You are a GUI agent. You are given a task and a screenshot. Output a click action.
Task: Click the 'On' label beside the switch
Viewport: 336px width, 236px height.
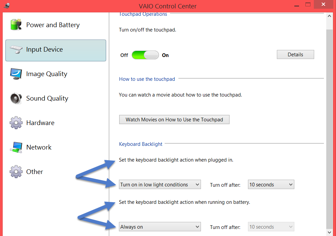click(165, 55)
